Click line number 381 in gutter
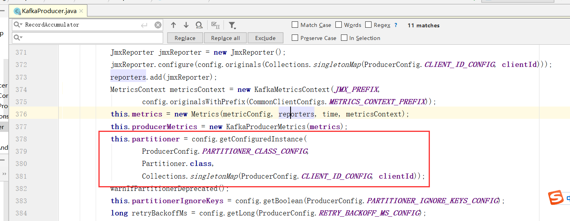This screenshot has height=221, width=570. pos(21,176)
